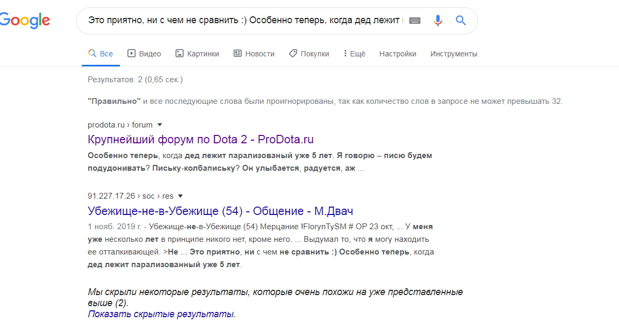Open Убежище-не-в-Убежище (54) - Общение - М.Двач result
The height and width of the screenshot is (323, 619).
[220, 211]
